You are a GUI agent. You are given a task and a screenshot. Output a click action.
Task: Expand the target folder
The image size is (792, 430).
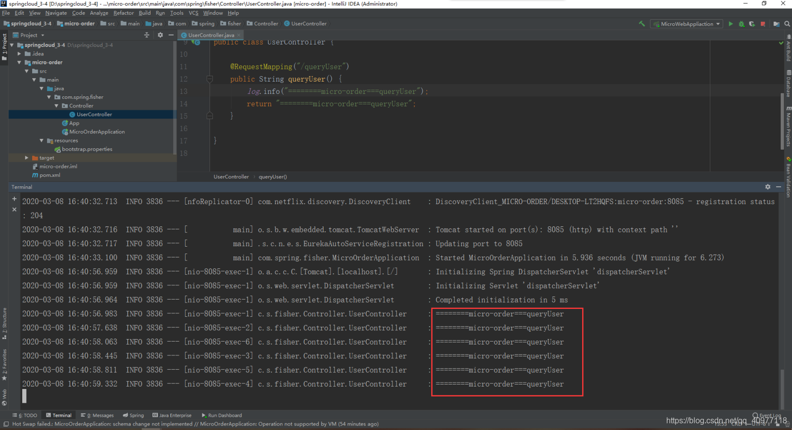(x=27, y=158)
